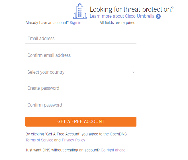Click the Looking for threat protection heading
This screenshot has height=160, width=188.
[x=132, y=9]
